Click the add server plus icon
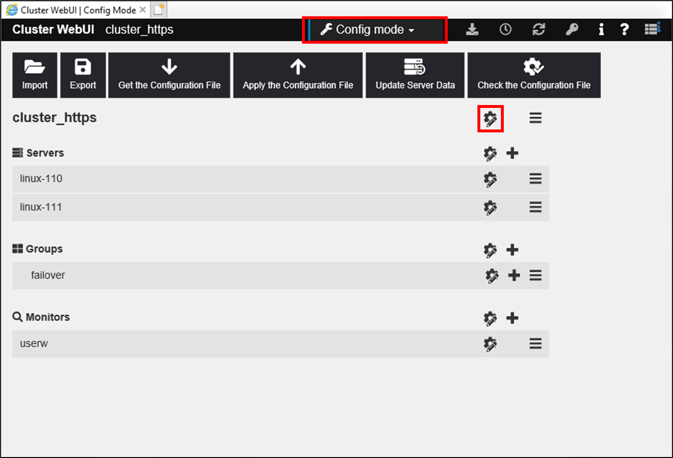 click(512, 153)
